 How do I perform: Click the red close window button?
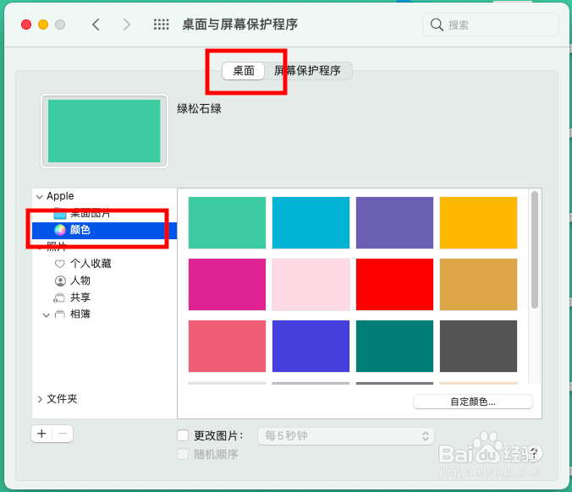(26, 25)
